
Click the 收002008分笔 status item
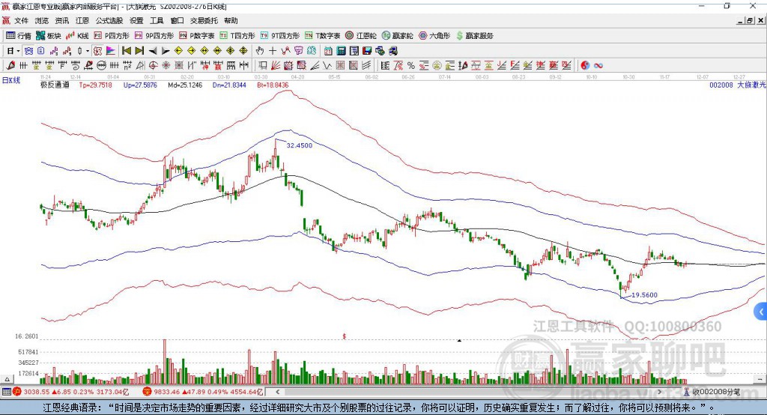[712, 392]
